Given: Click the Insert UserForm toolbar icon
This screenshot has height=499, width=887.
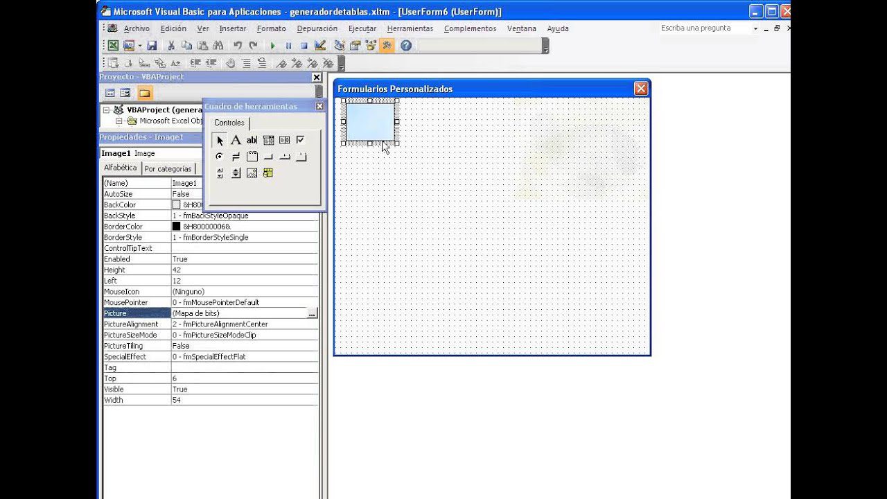Looking at the screenshot, I should (129, 46).
